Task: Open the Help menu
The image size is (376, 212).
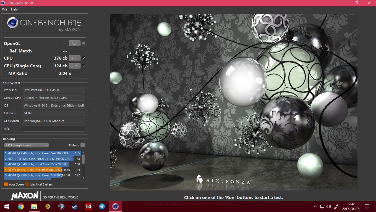Action: pos(14,9)
